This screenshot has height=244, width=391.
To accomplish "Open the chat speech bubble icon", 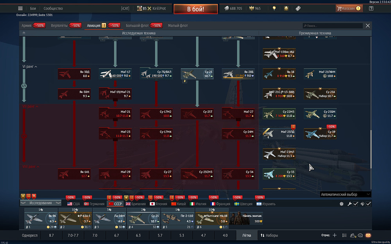I will coord(361,235).
